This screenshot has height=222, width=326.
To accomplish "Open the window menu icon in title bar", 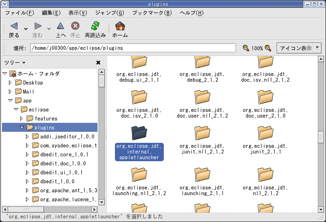I will 4,4.
